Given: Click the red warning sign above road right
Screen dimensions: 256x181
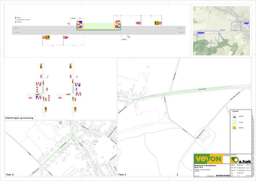Looking at the screenshot, I should [x=138, y=23].
